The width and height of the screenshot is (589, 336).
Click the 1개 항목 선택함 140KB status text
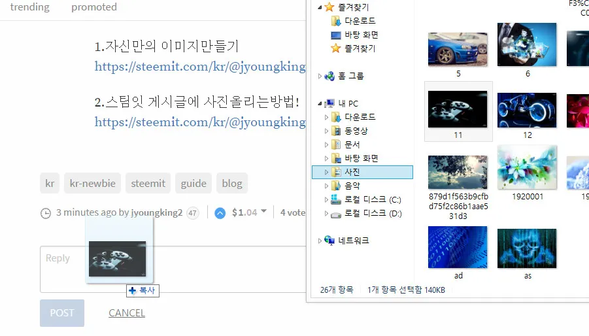pyautogui.click(x=406, y=290)
